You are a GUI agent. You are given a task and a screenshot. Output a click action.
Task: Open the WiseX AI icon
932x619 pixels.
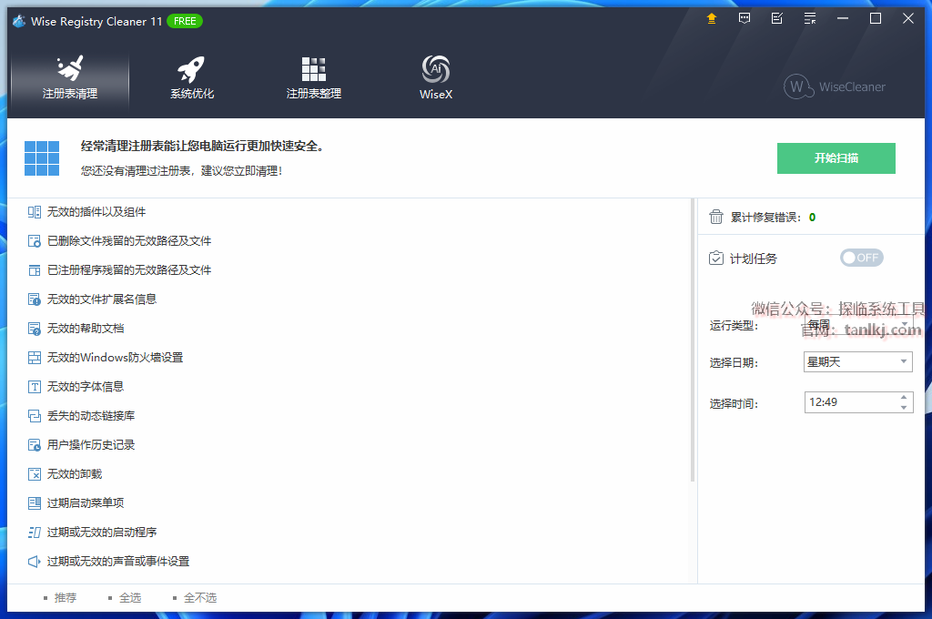tap(435, 78)
